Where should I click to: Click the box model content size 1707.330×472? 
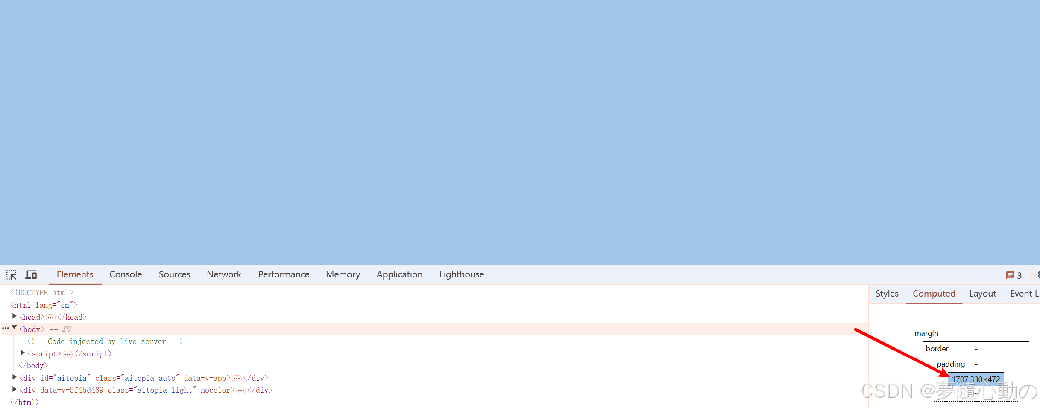pyautogui.click(x=976, y=379)
